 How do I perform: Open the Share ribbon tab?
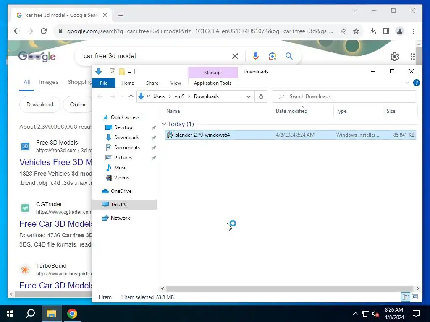coord(152,83)
